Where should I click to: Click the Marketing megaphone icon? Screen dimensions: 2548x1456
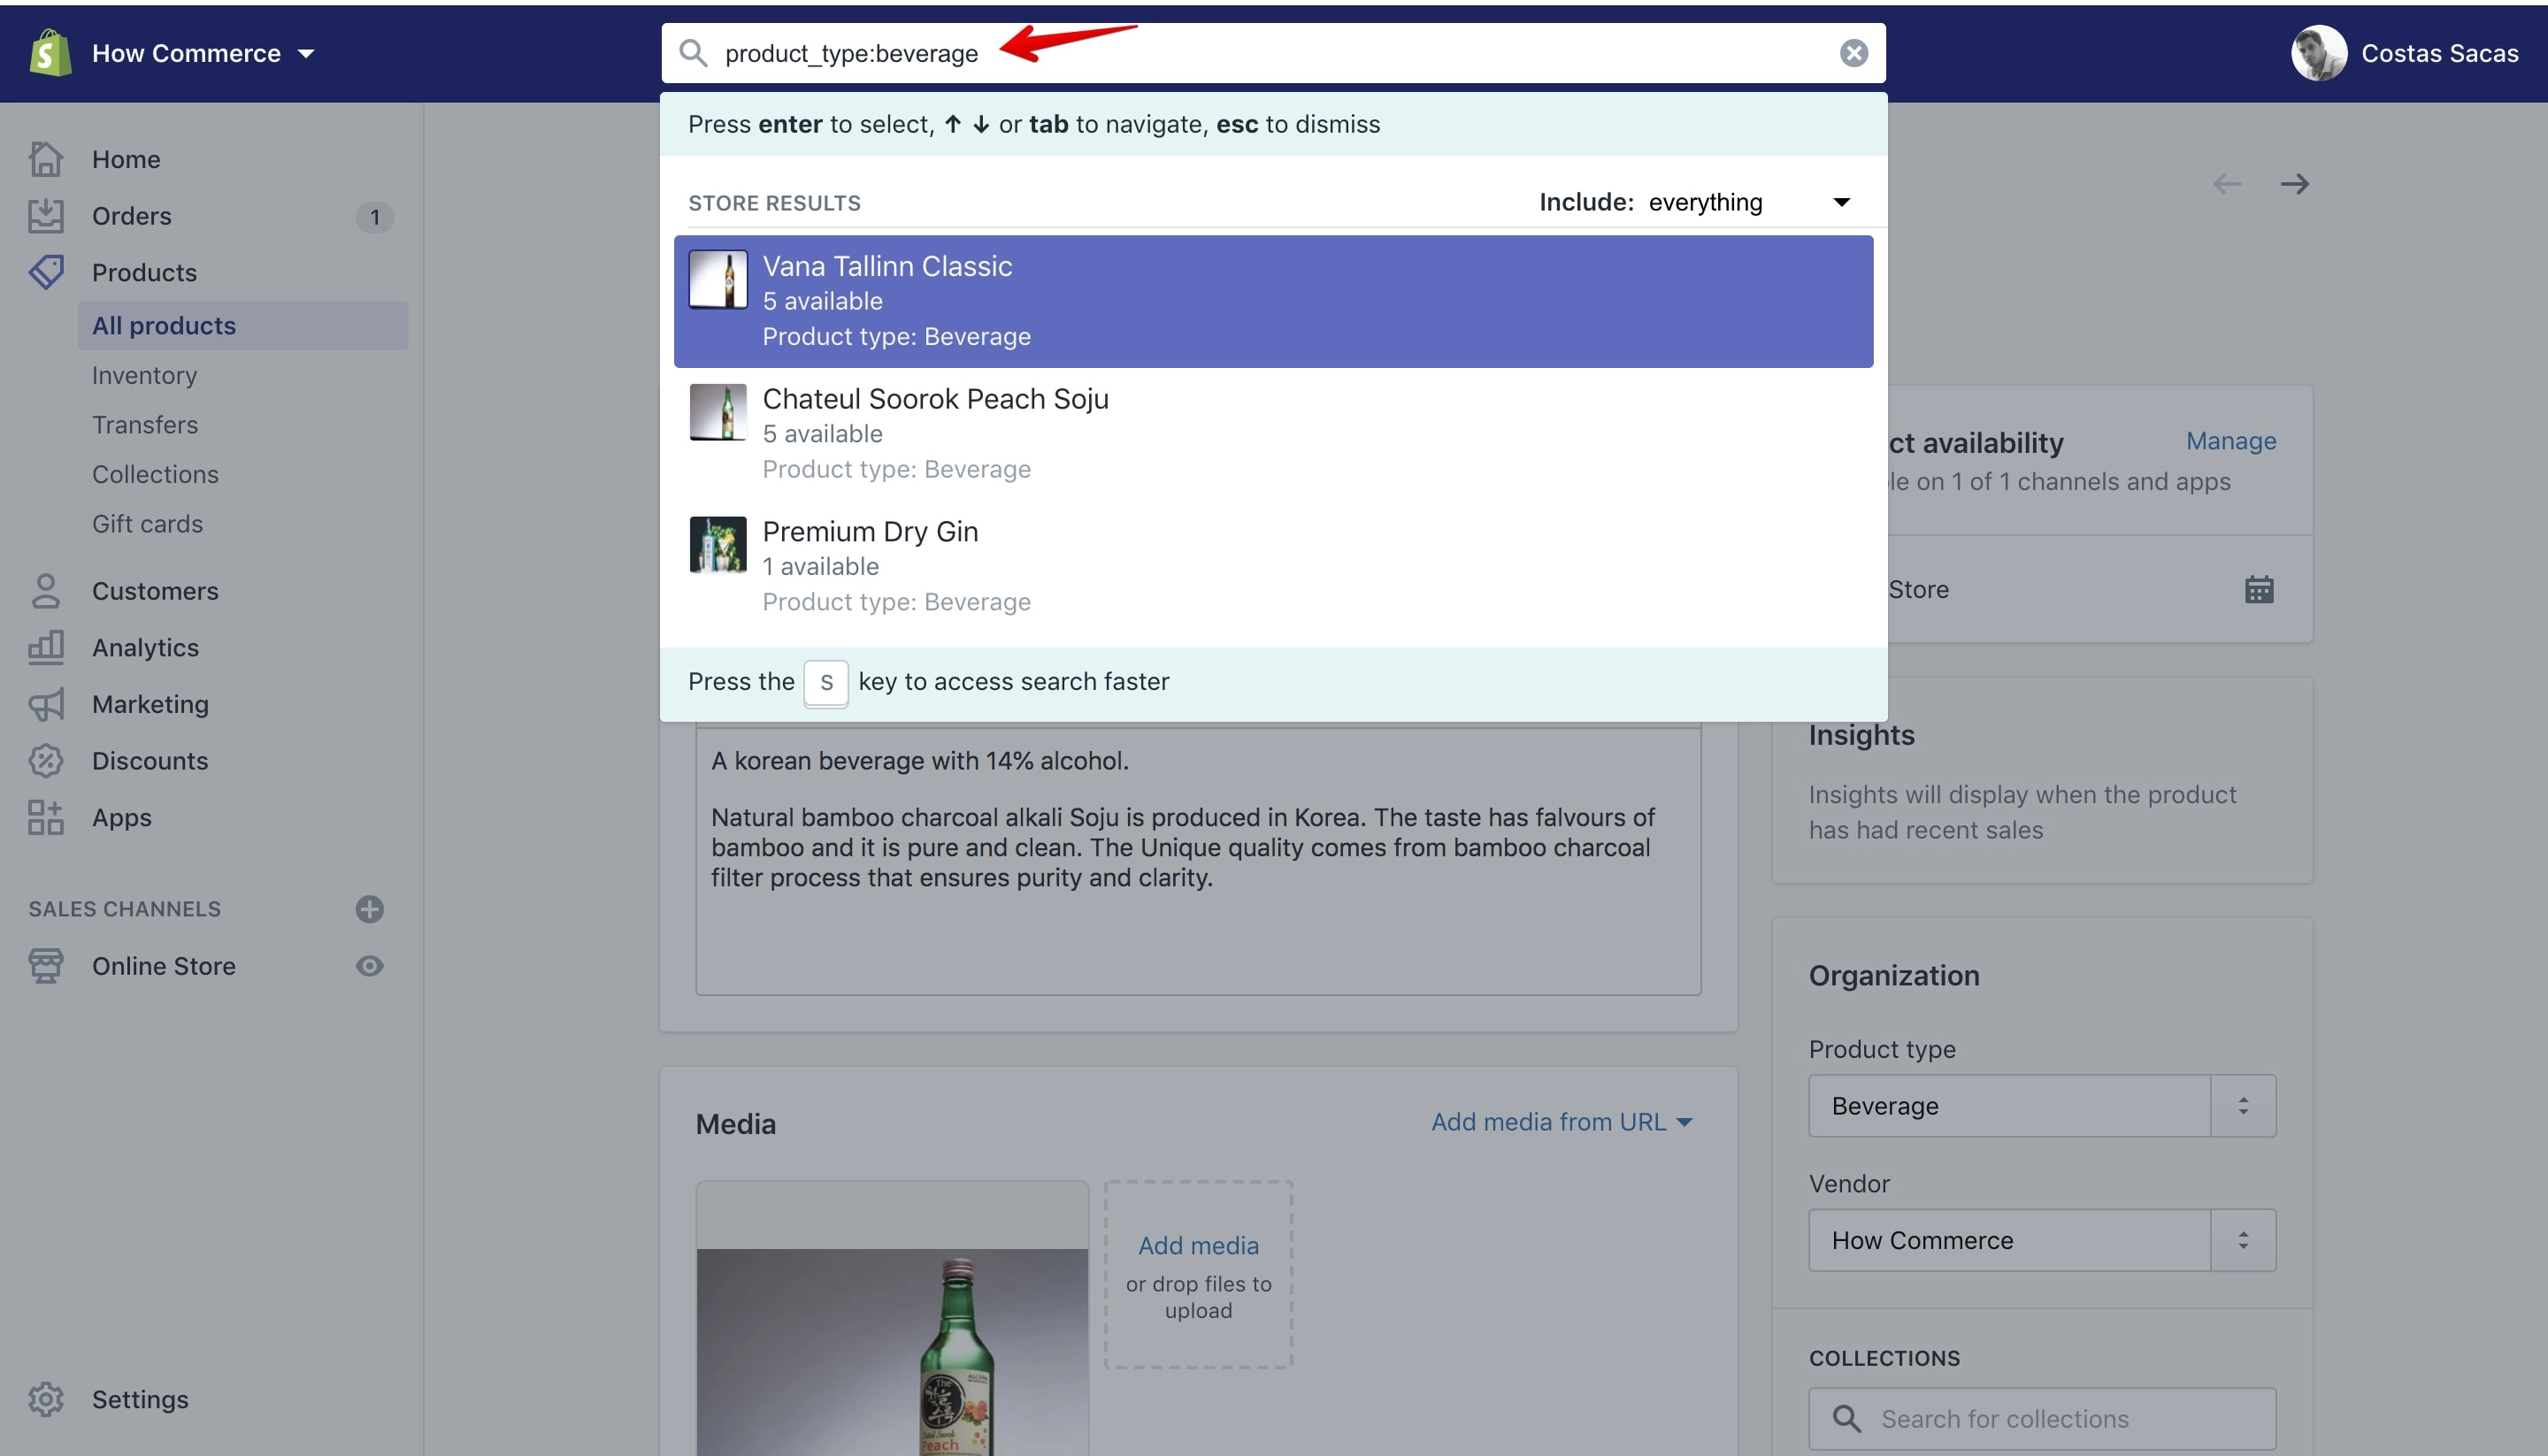[x=46, y=704]
